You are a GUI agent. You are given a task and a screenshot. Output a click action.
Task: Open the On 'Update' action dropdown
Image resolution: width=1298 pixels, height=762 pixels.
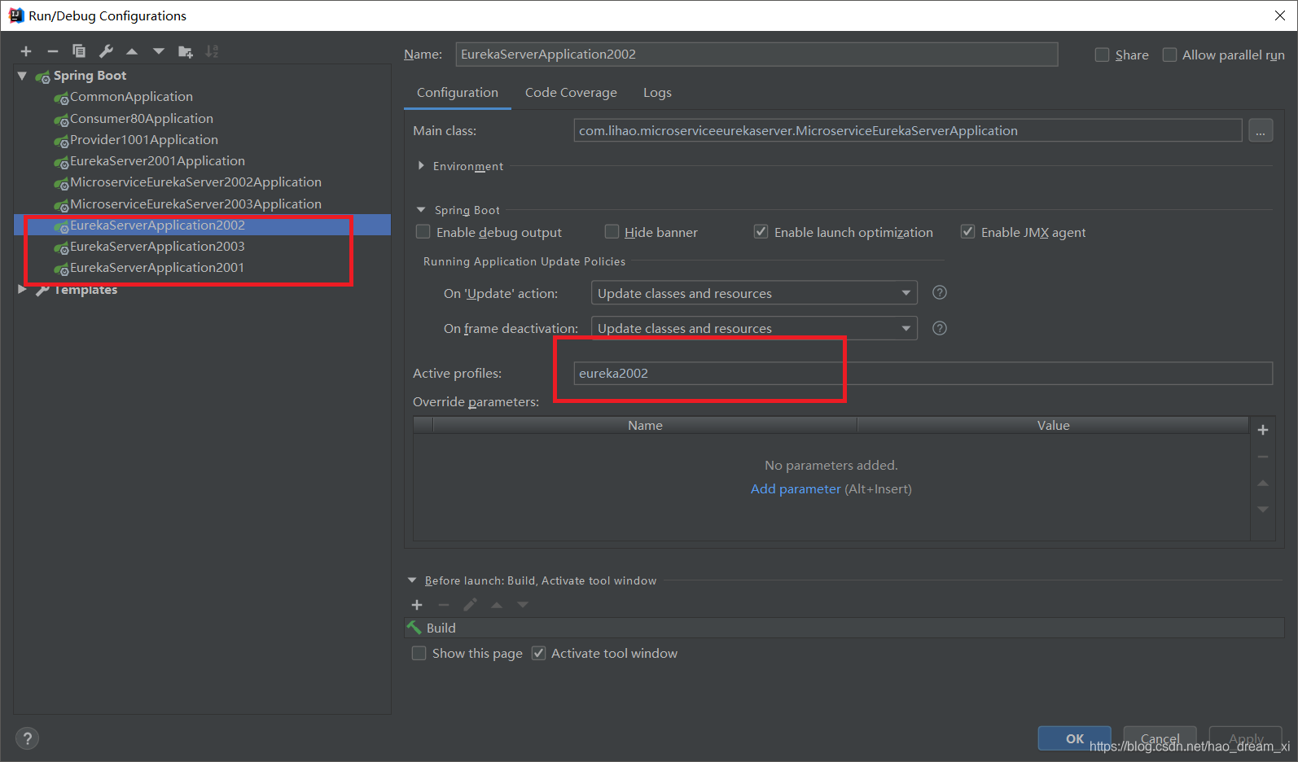pos(754,293)
